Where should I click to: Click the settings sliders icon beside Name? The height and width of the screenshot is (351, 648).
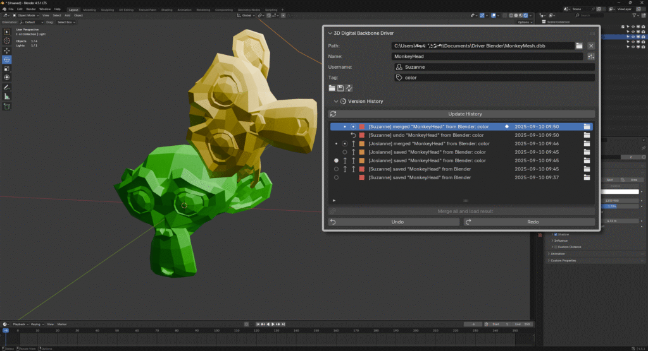click(x=591, y=56)
